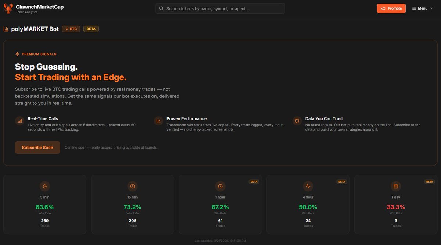The image size is (441, 245).
Task: Click the Start Trading with an Edge headline
Action: [71, 77]
